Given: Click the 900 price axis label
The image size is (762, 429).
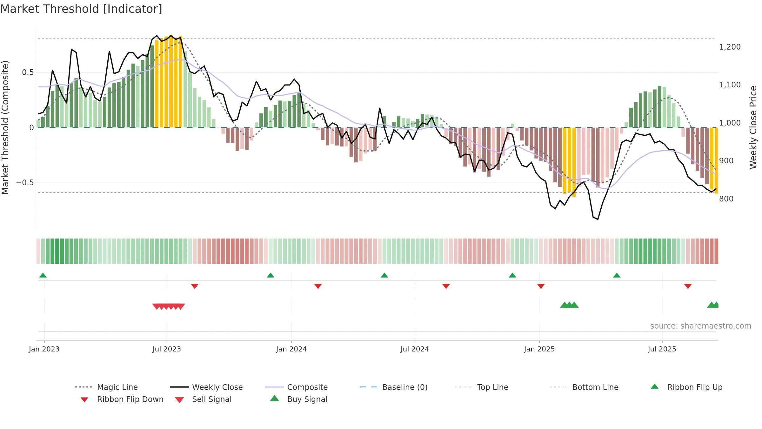Looking at the screenshot, I should (x=726, y=161).
